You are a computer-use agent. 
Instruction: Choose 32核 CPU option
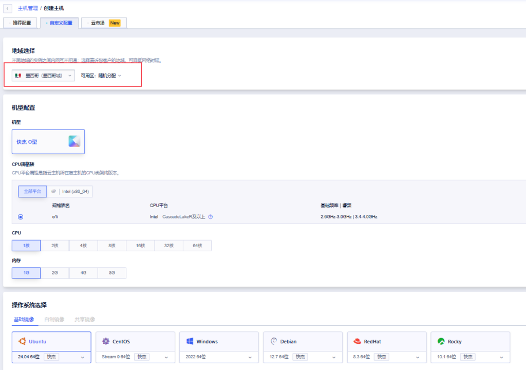tap(168, 246)
